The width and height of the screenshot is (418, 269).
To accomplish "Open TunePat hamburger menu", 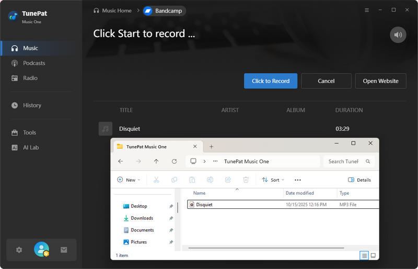I will (366, 10).
